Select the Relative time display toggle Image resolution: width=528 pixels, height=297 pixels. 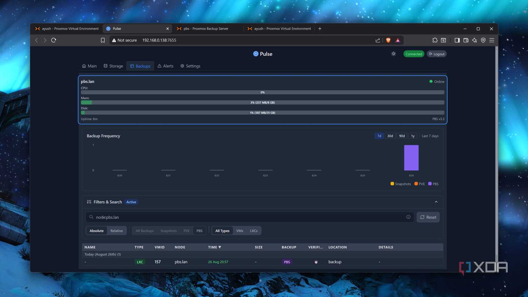pos(116,230)
